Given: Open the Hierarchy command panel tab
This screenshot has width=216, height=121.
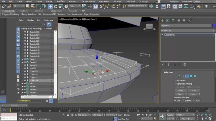Looking at the screenshot, I should point(173,21).
